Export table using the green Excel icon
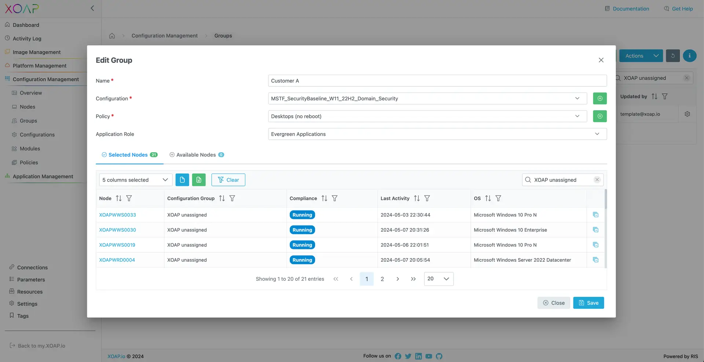Viewport: 704px width, 362px height. click(199, 180)
